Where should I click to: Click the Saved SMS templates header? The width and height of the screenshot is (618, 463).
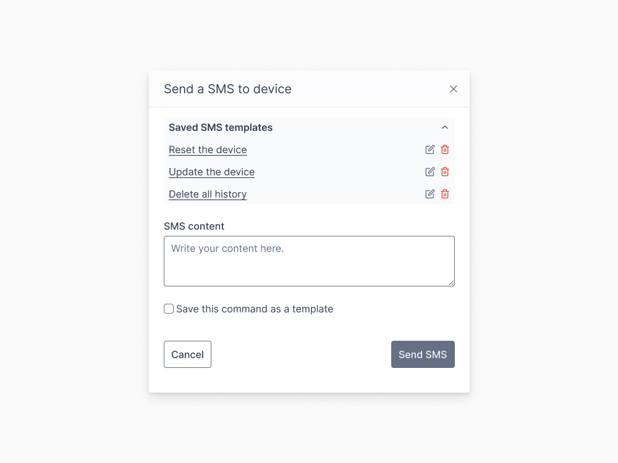point(221,128)
